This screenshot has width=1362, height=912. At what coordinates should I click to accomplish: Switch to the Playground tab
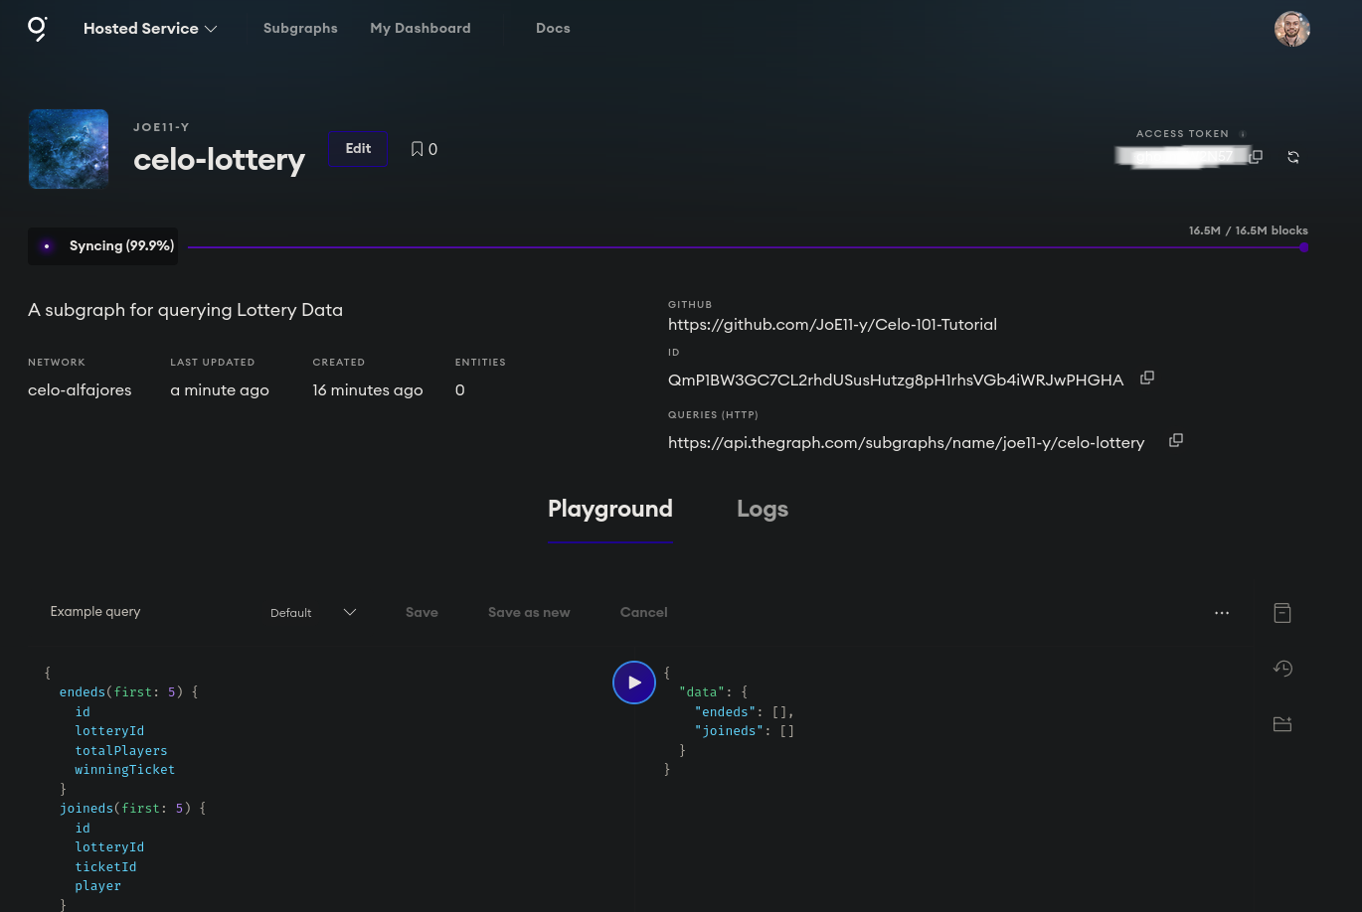point(610,509)
